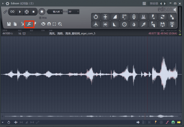Open the equalizer bars tool
Viewport: 184px width, 127px height.
tap(143, 17)
